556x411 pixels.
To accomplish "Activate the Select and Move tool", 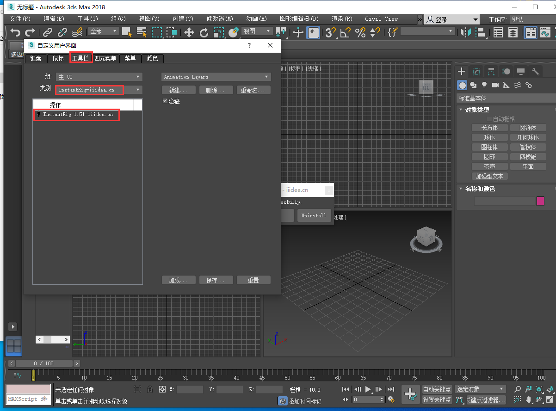I will pyautogui.click(x=189, y=32).
